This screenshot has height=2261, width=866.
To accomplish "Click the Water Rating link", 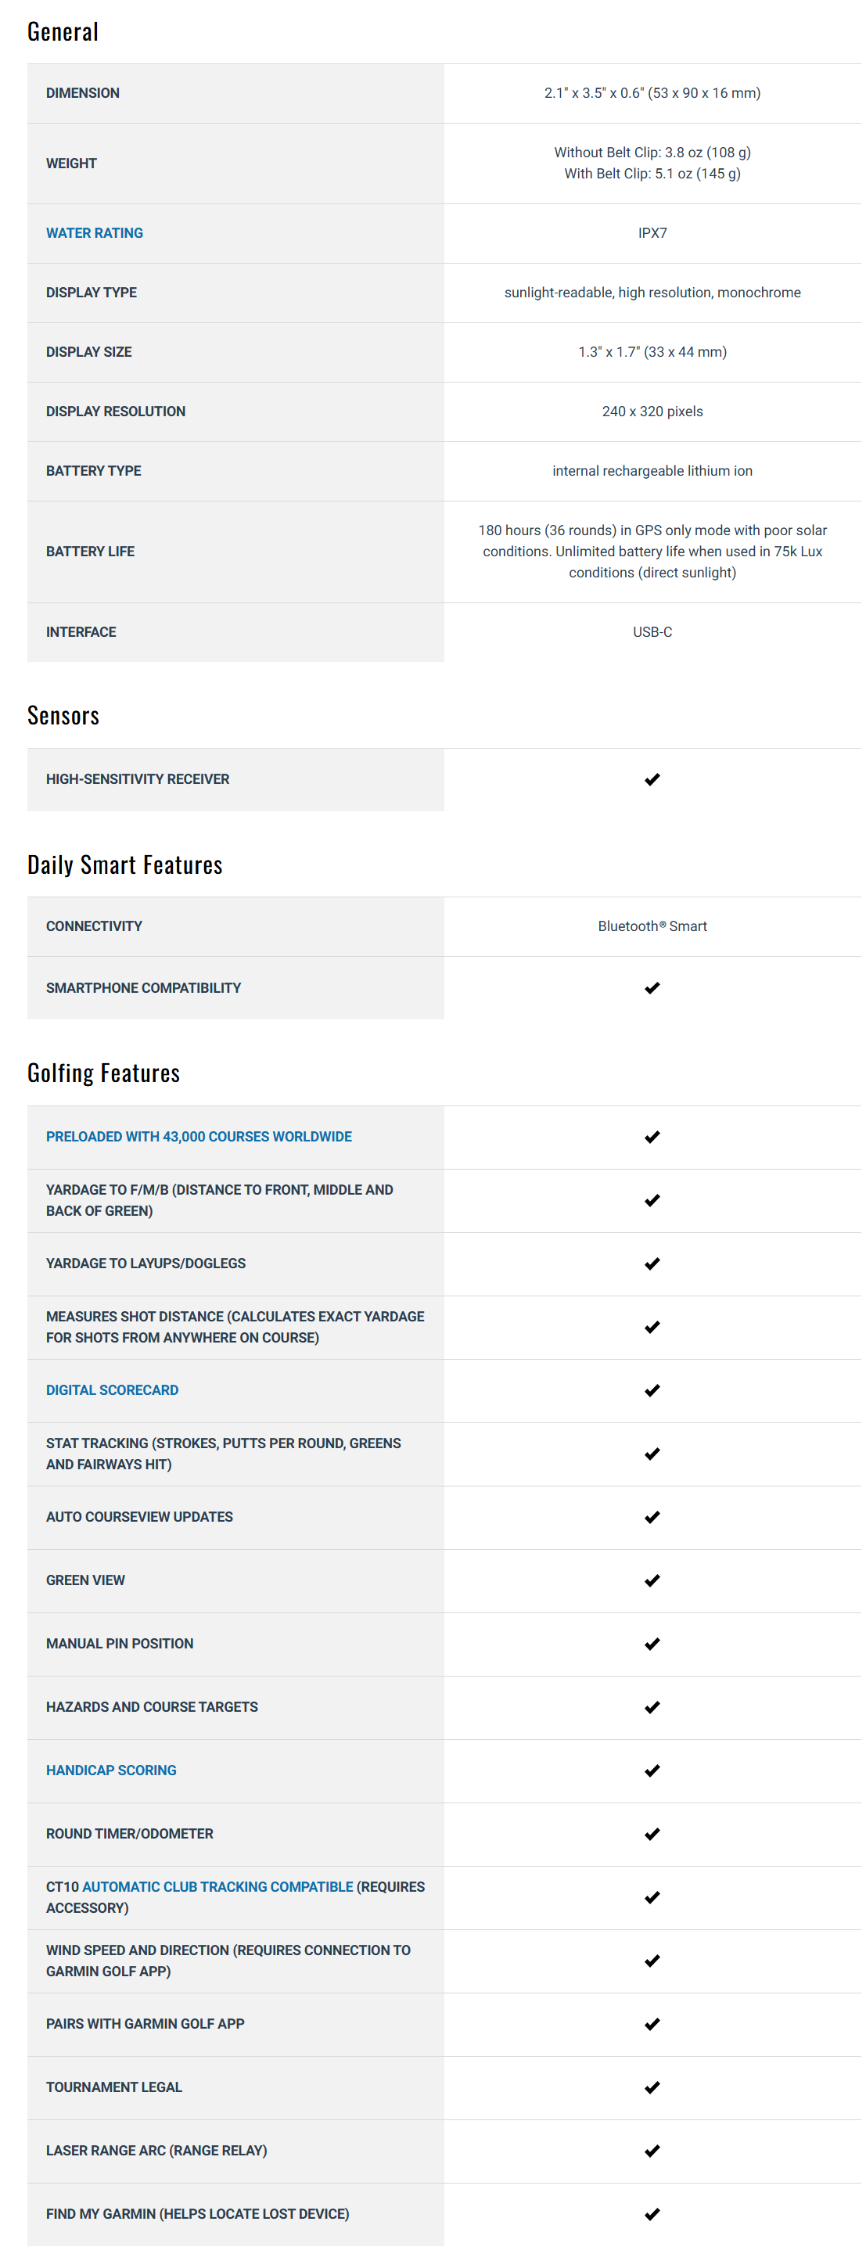I will pos(94,232).
